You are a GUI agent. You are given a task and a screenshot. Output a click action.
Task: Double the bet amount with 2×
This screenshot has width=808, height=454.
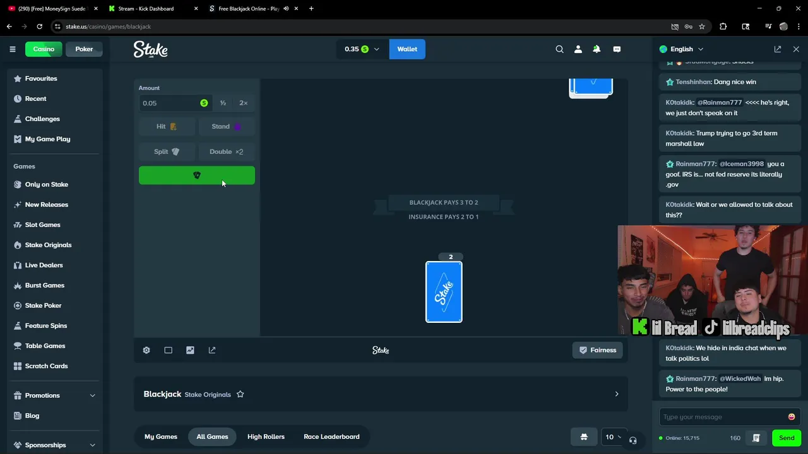pyautogui.click(x=244, y=103)
